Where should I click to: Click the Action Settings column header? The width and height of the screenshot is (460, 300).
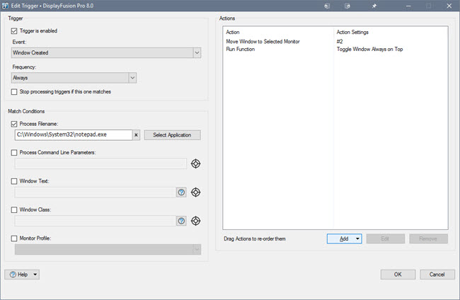(352, 33)
